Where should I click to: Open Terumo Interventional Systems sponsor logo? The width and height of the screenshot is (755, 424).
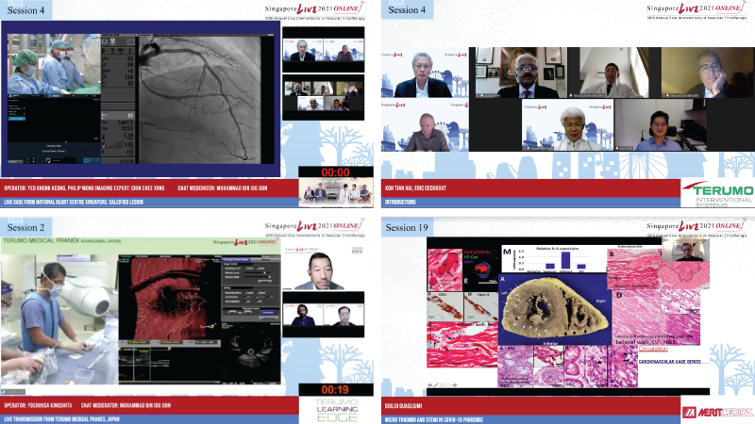718,194
